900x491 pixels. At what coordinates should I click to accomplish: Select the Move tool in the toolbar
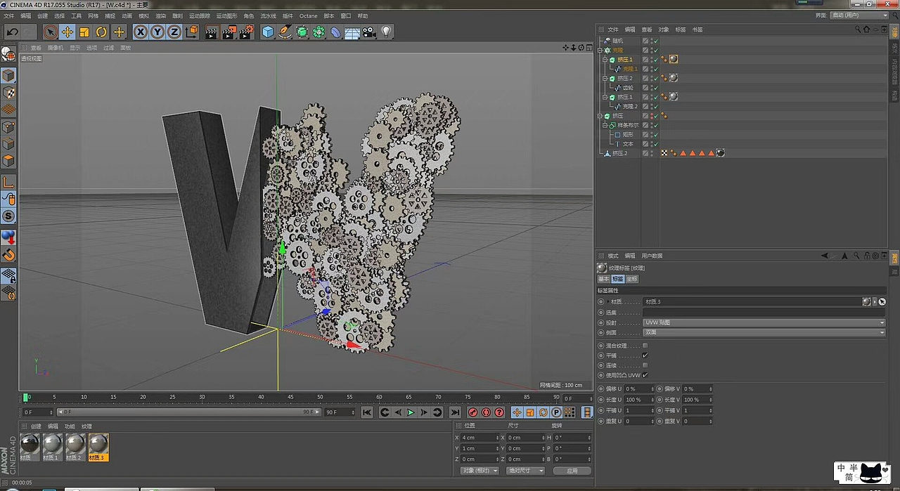click(67, 32)
